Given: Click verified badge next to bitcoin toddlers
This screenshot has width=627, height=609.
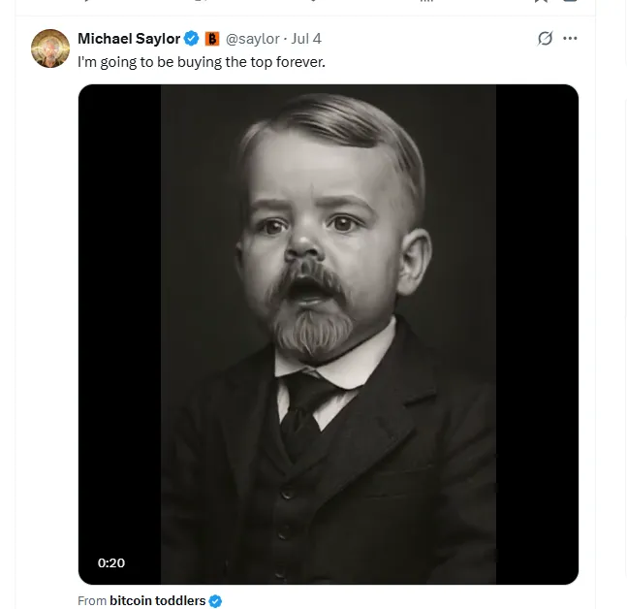Looking at the screenshot, I should click(215, 601).
